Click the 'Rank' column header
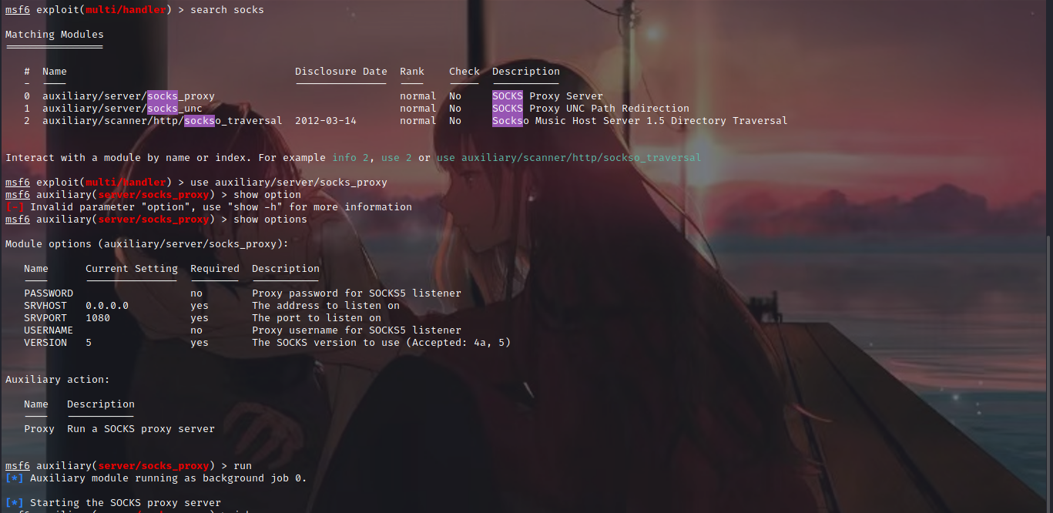 (x=412, y=72)
